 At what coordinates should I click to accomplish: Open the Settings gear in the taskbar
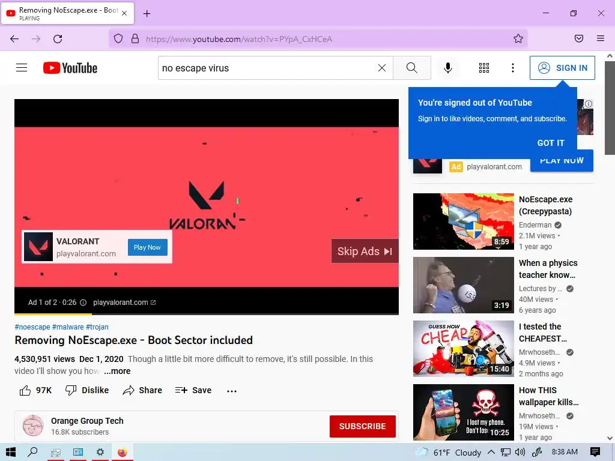100,453
